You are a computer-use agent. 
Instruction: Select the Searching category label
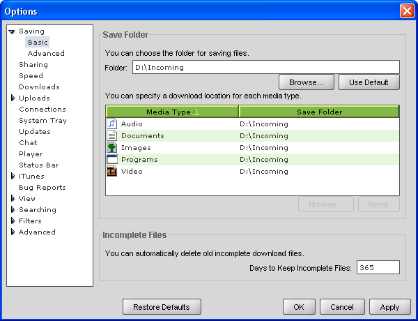pyautogui.click(x=38, y=209)
